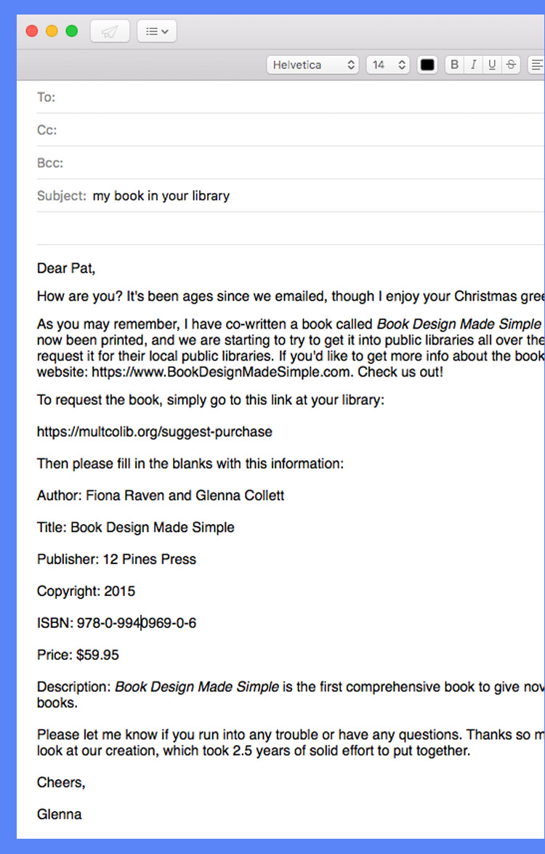The image size is (545, 854).
Task: Place cursor in the email body text
Action: point(218,296)
